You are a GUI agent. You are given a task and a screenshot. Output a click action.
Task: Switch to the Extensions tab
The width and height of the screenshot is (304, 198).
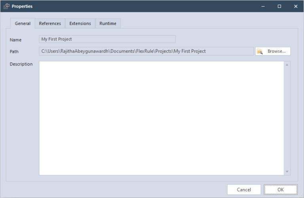click(x=80, y=23)
